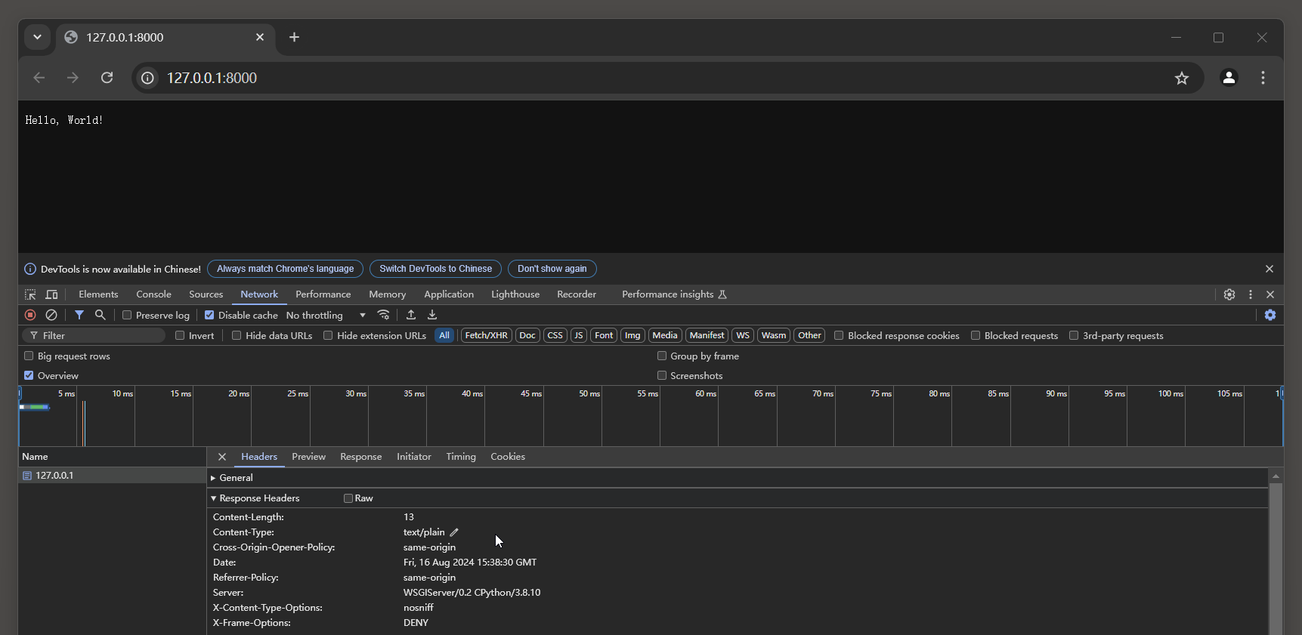Open the Sources panel

[x=206, y=294]
